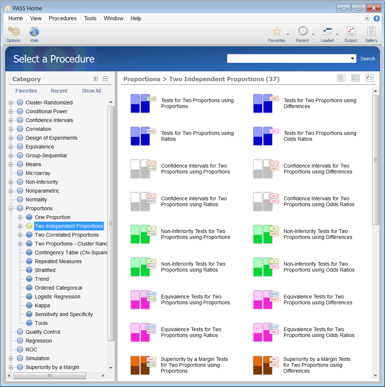Image resolution: width=385 pixels, height=387 pixels.
Task: Open the Procedures menu
Action: (63, 18)
